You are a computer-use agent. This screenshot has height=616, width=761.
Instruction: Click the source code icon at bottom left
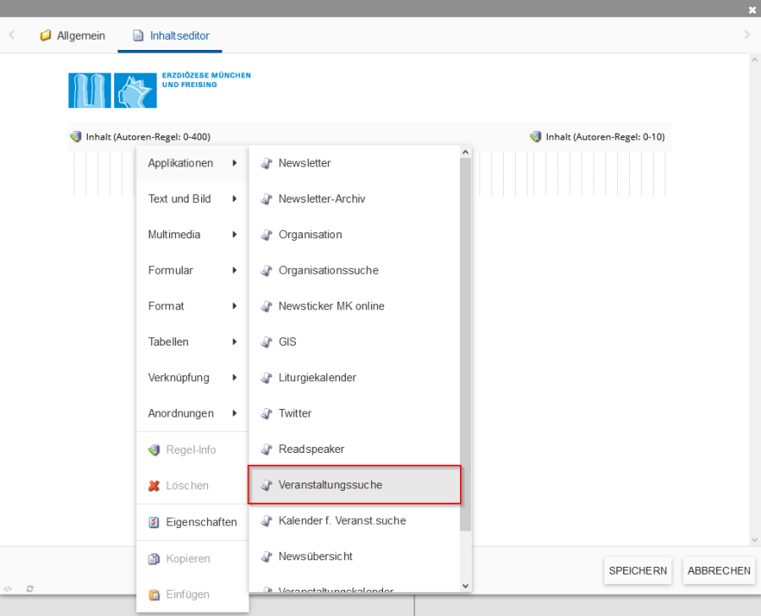tap(8, 588)
